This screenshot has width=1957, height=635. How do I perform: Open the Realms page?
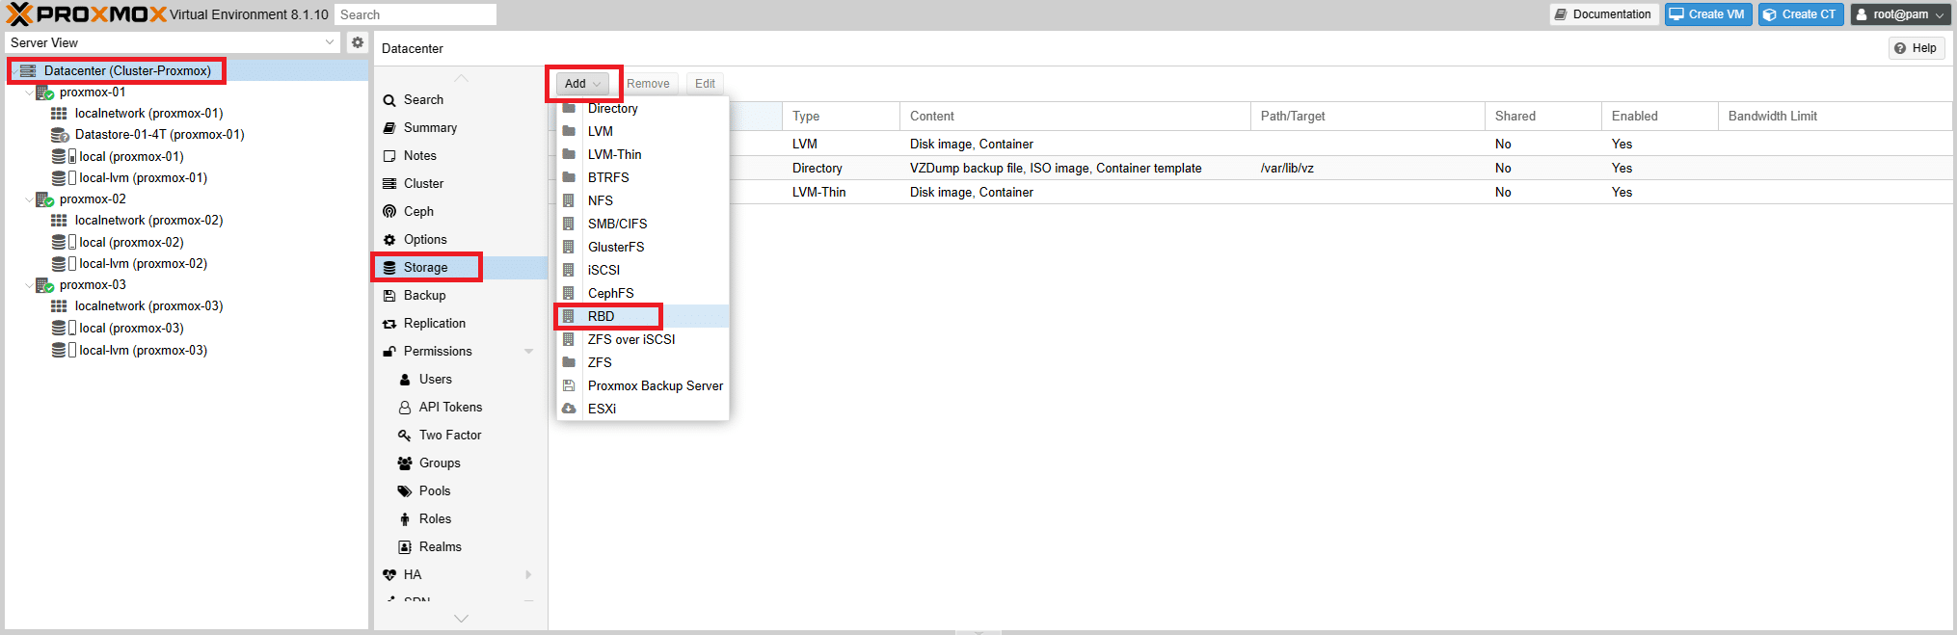pyautogui.click(x=440, y=547)
